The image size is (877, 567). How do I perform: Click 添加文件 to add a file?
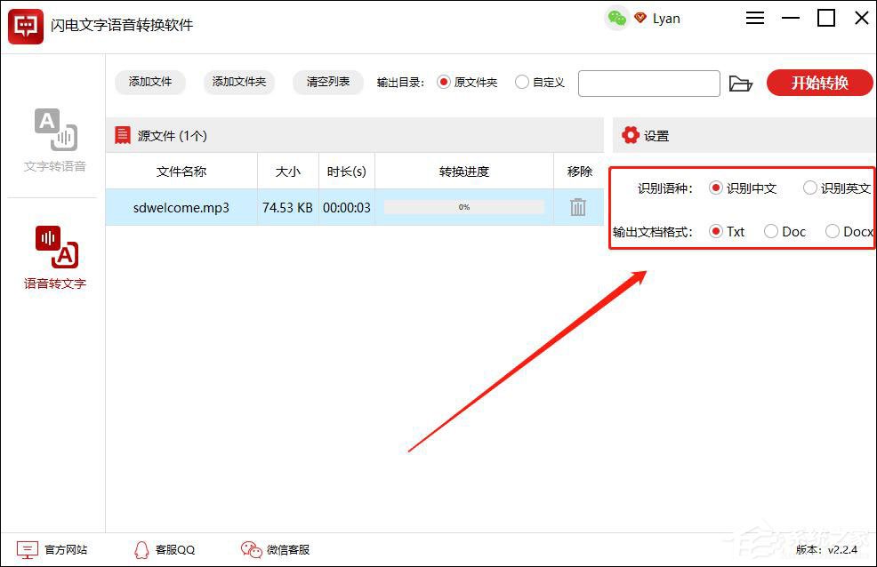coord(149,83)
